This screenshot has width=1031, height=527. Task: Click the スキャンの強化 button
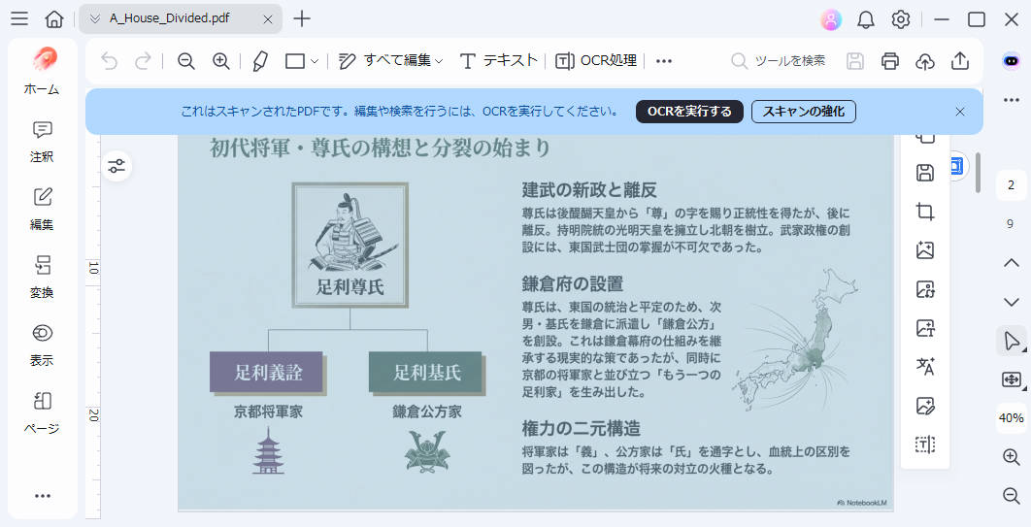(804, 112)
